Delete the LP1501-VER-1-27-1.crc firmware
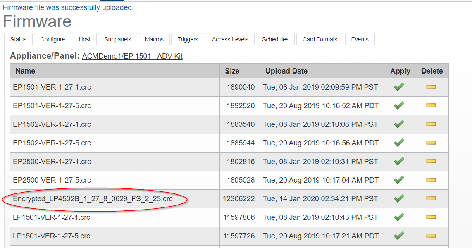 click(x=431, y=217)
